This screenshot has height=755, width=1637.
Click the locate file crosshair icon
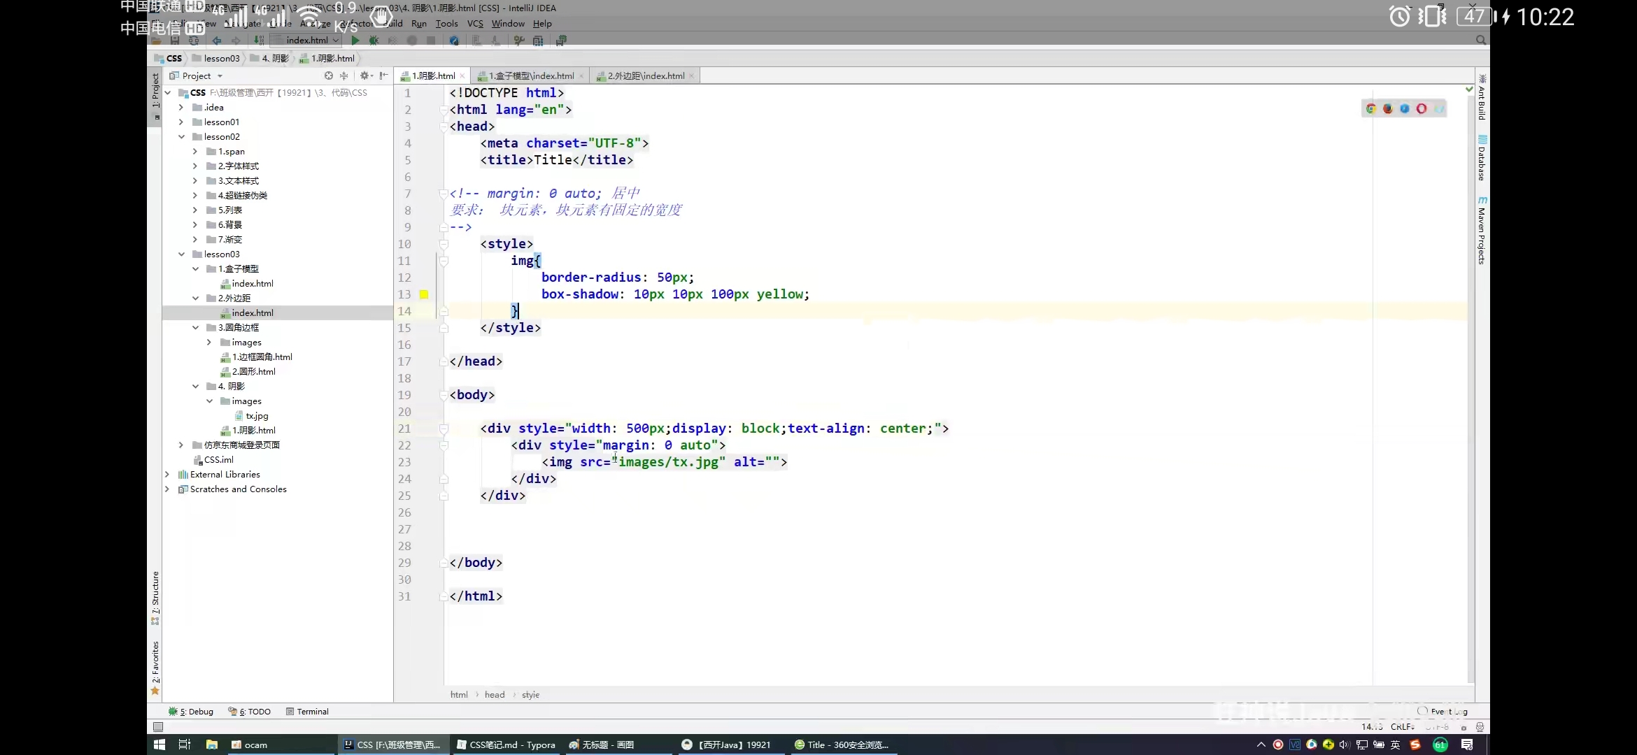(329, 75)
